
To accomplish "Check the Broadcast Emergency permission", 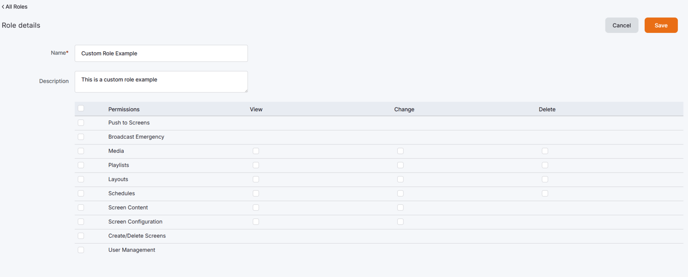I will 81,137.
